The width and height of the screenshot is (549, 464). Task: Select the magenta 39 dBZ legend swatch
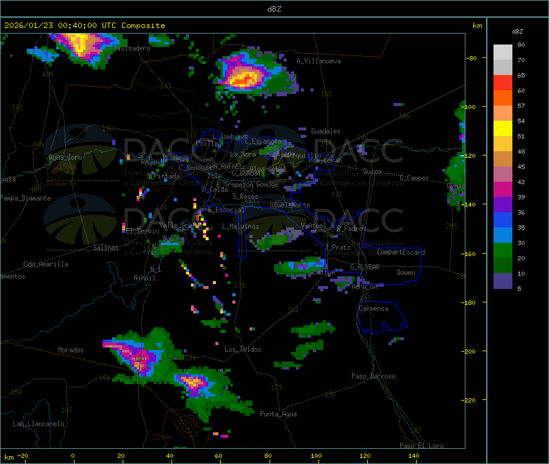coord(503,189)
